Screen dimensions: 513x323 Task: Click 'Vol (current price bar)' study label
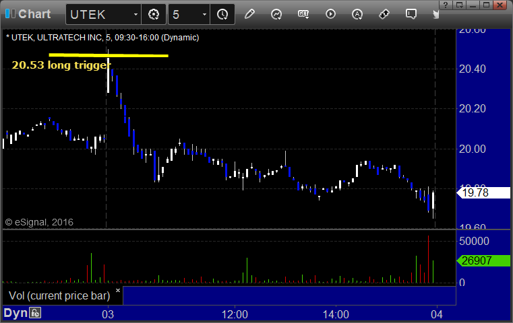click(x=59, y=295)
